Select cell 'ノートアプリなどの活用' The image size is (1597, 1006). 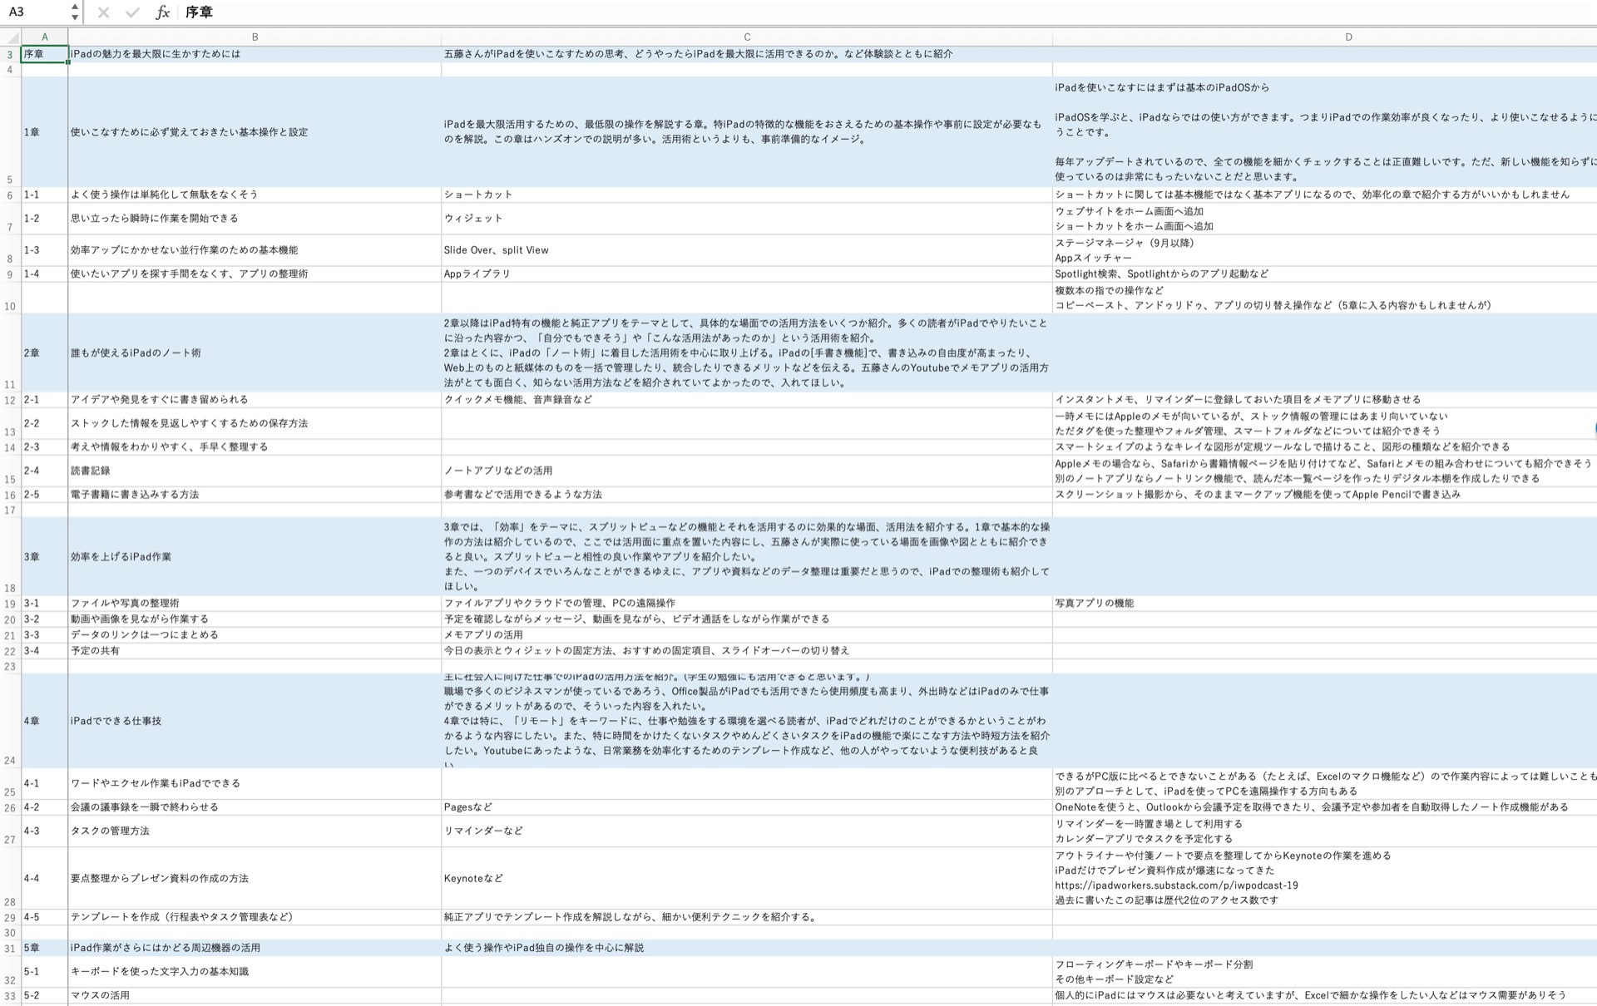point(747,471)
